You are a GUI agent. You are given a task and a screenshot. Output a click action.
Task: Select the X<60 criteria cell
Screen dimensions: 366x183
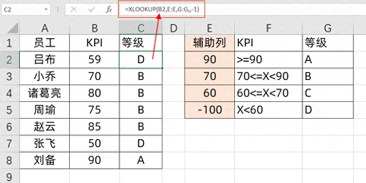pyautogui.click(x=268, y=110)
